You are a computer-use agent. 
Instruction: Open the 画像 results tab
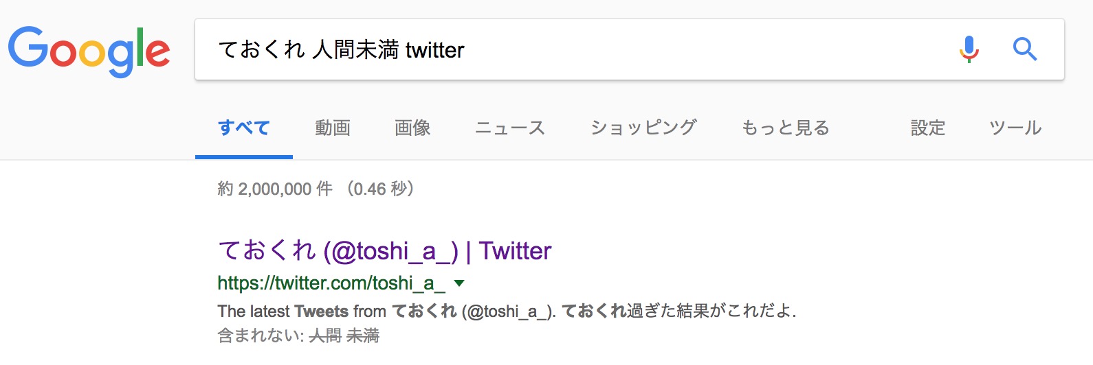412,128
